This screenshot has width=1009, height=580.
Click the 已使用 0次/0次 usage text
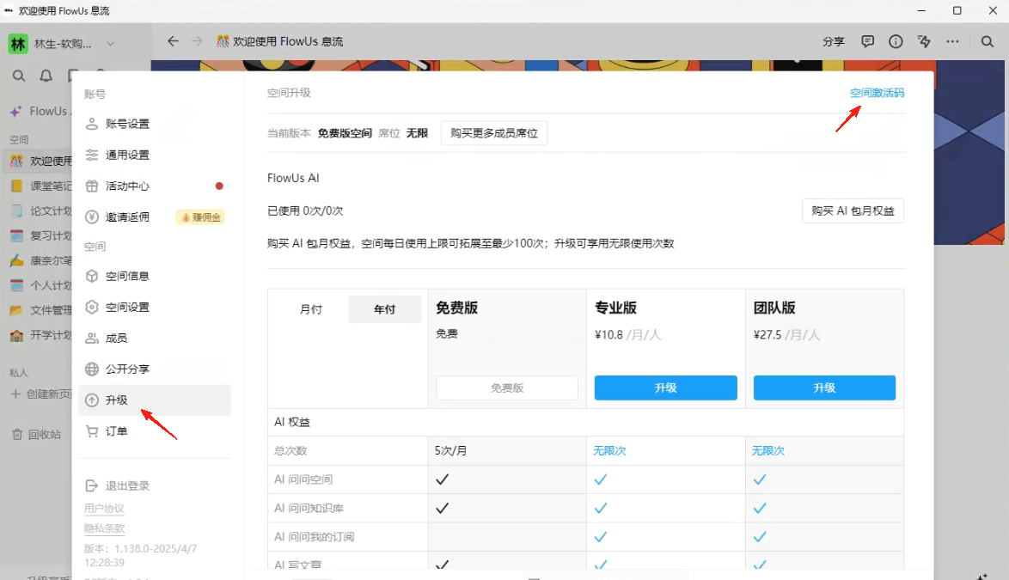click(305, 211)
